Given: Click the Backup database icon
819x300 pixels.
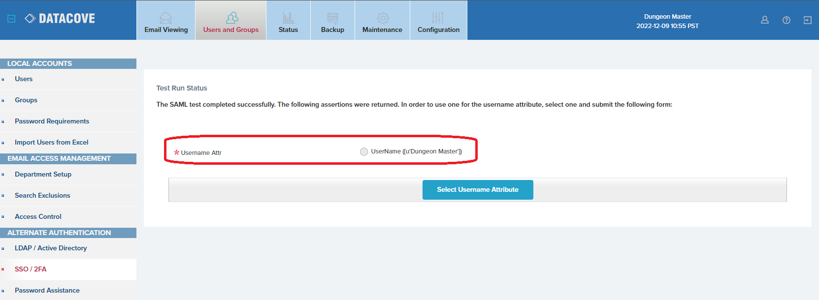Looking at the screenshot, I should tap(332, 18).
